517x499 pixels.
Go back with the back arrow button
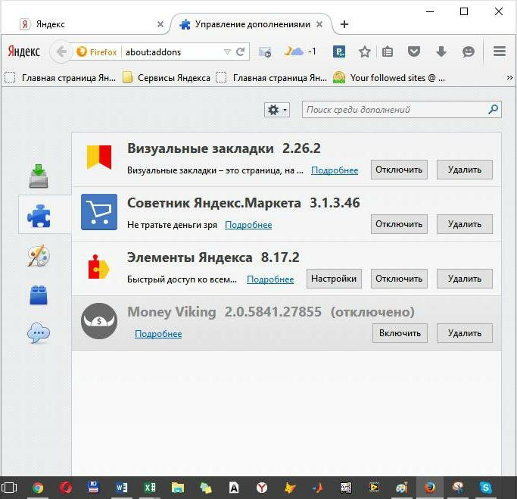pos(61,51)
